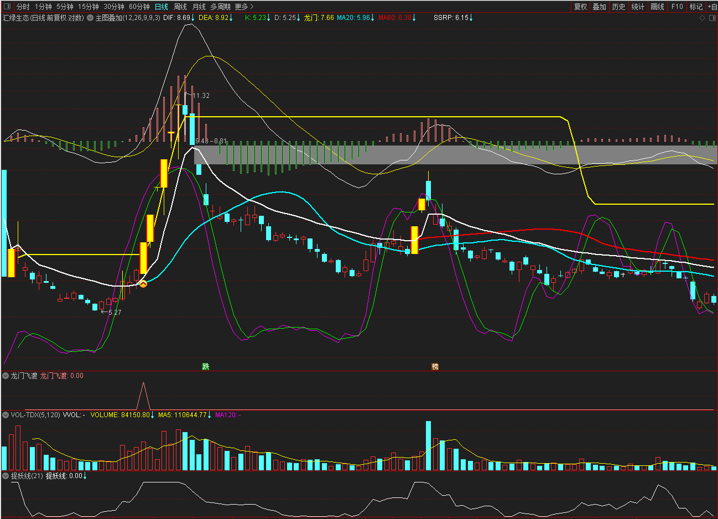Expand the 更多 periods menu
This screenshot has height=519, width=718.
click(x=244, y=7)
